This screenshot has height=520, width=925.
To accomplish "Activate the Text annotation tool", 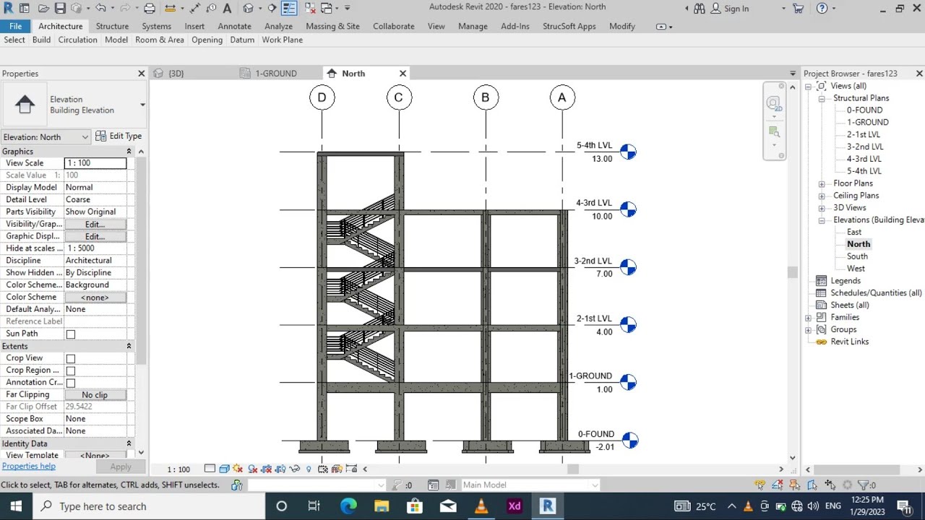I will 227,9.
